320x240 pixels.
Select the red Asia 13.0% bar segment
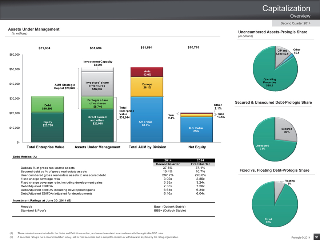pos(147,73)
